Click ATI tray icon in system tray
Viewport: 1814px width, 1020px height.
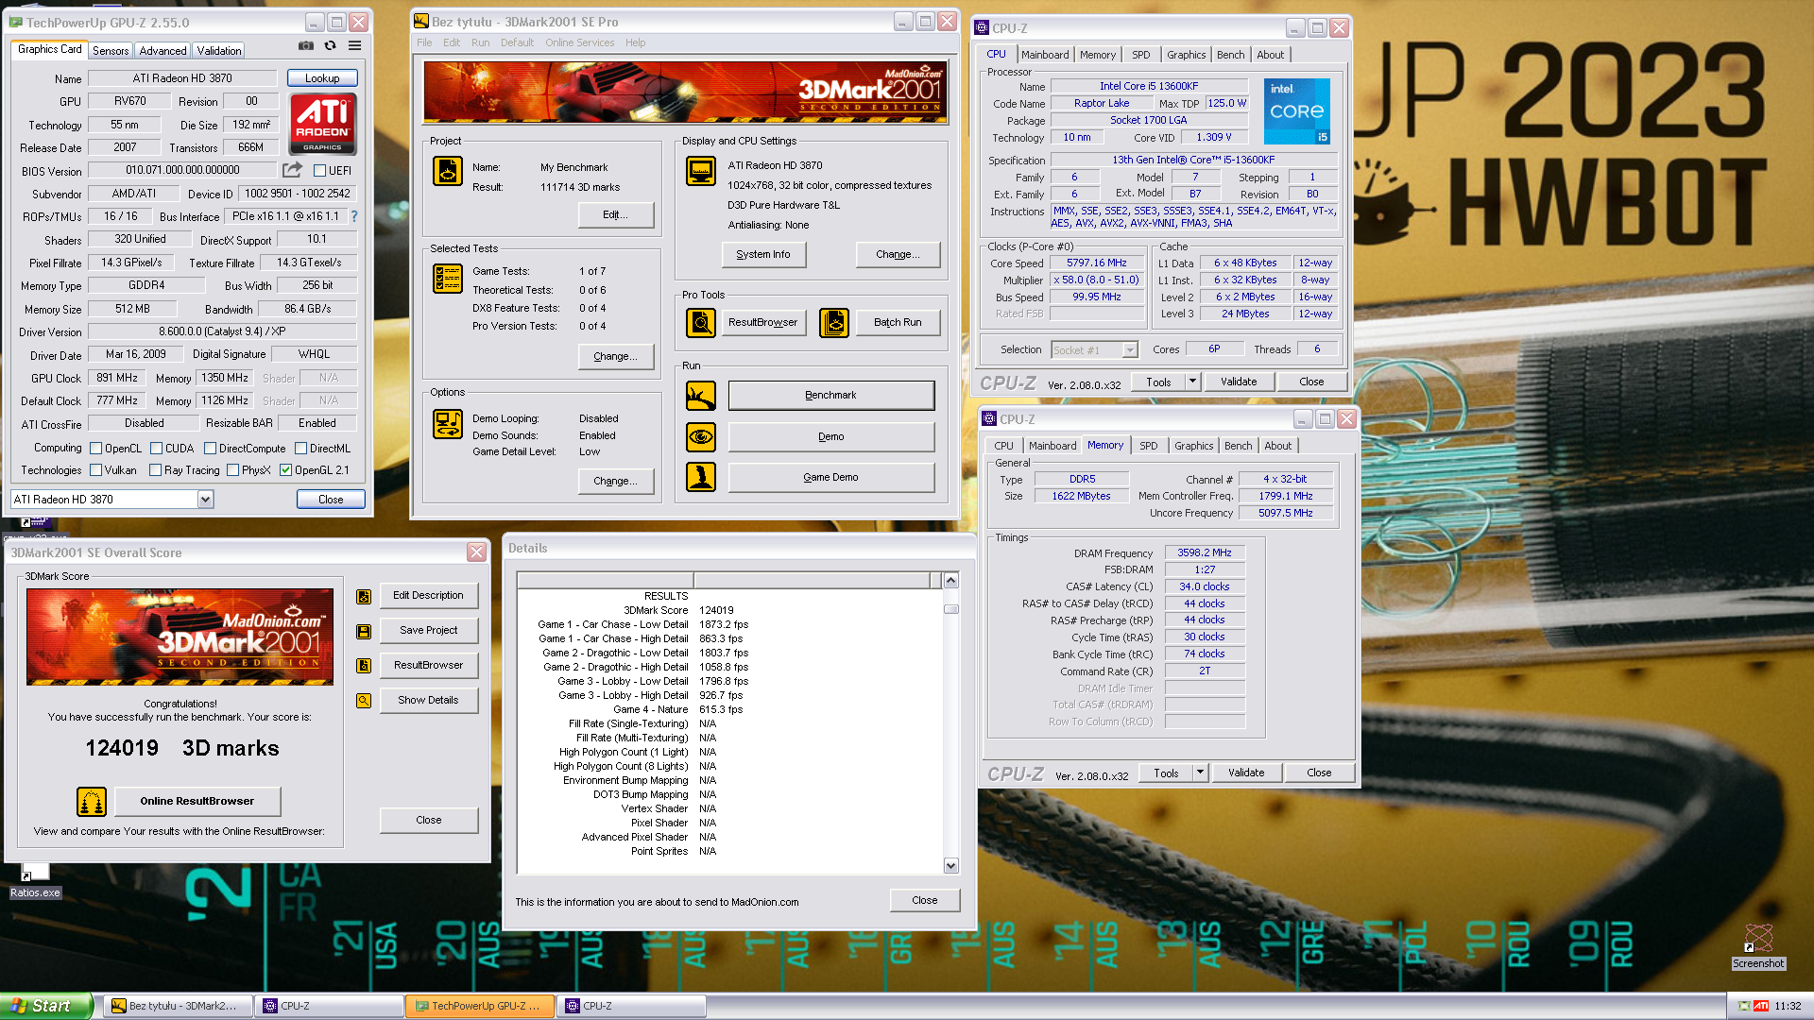(1761, 1006)
